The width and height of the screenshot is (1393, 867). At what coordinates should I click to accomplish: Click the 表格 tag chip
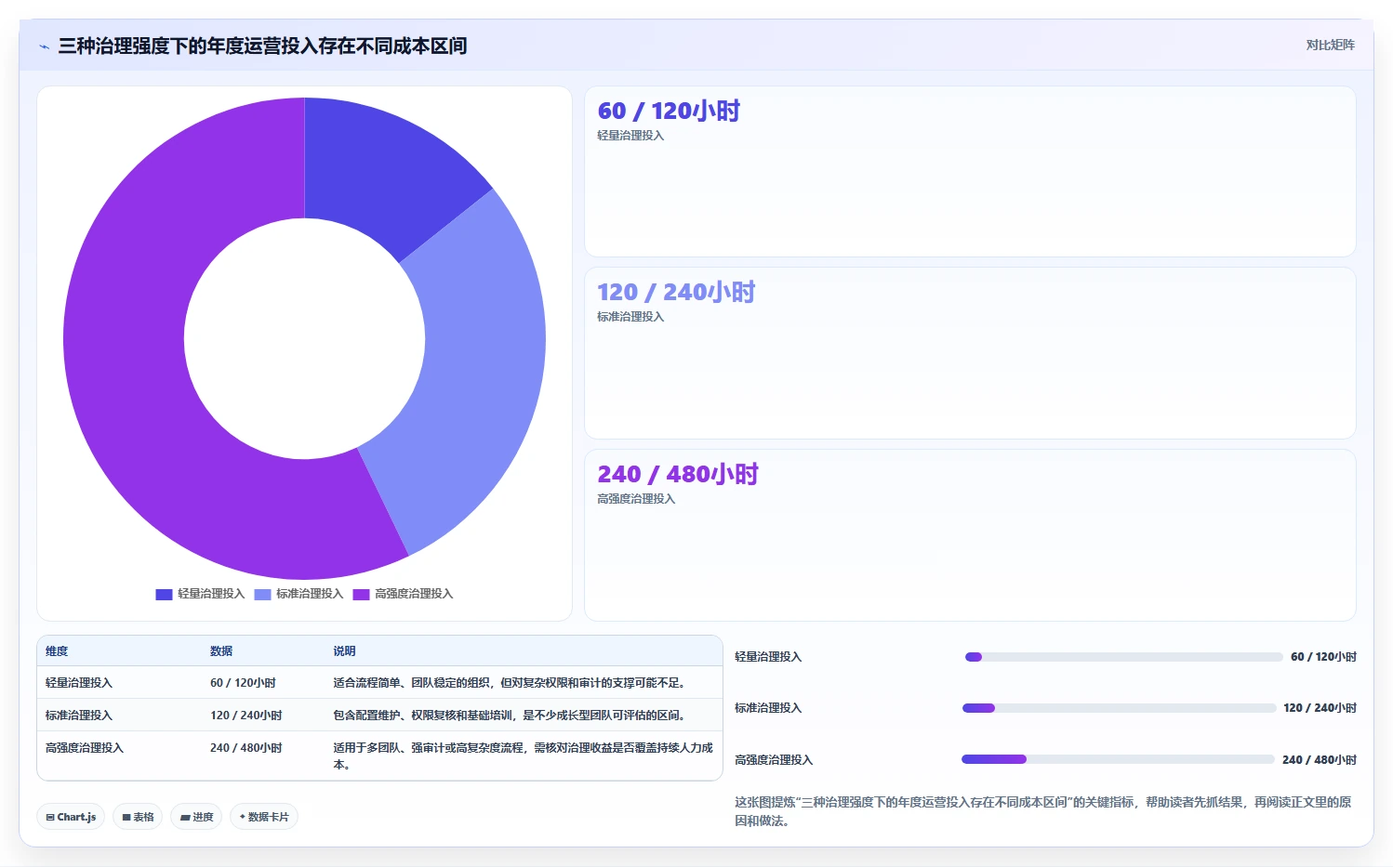click(138, 817)
